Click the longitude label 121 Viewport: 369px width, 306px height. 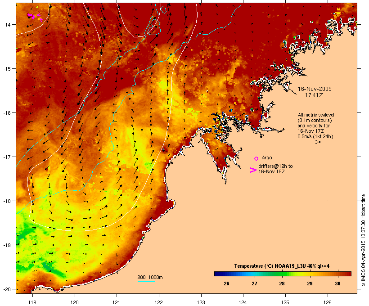[117, 302]
